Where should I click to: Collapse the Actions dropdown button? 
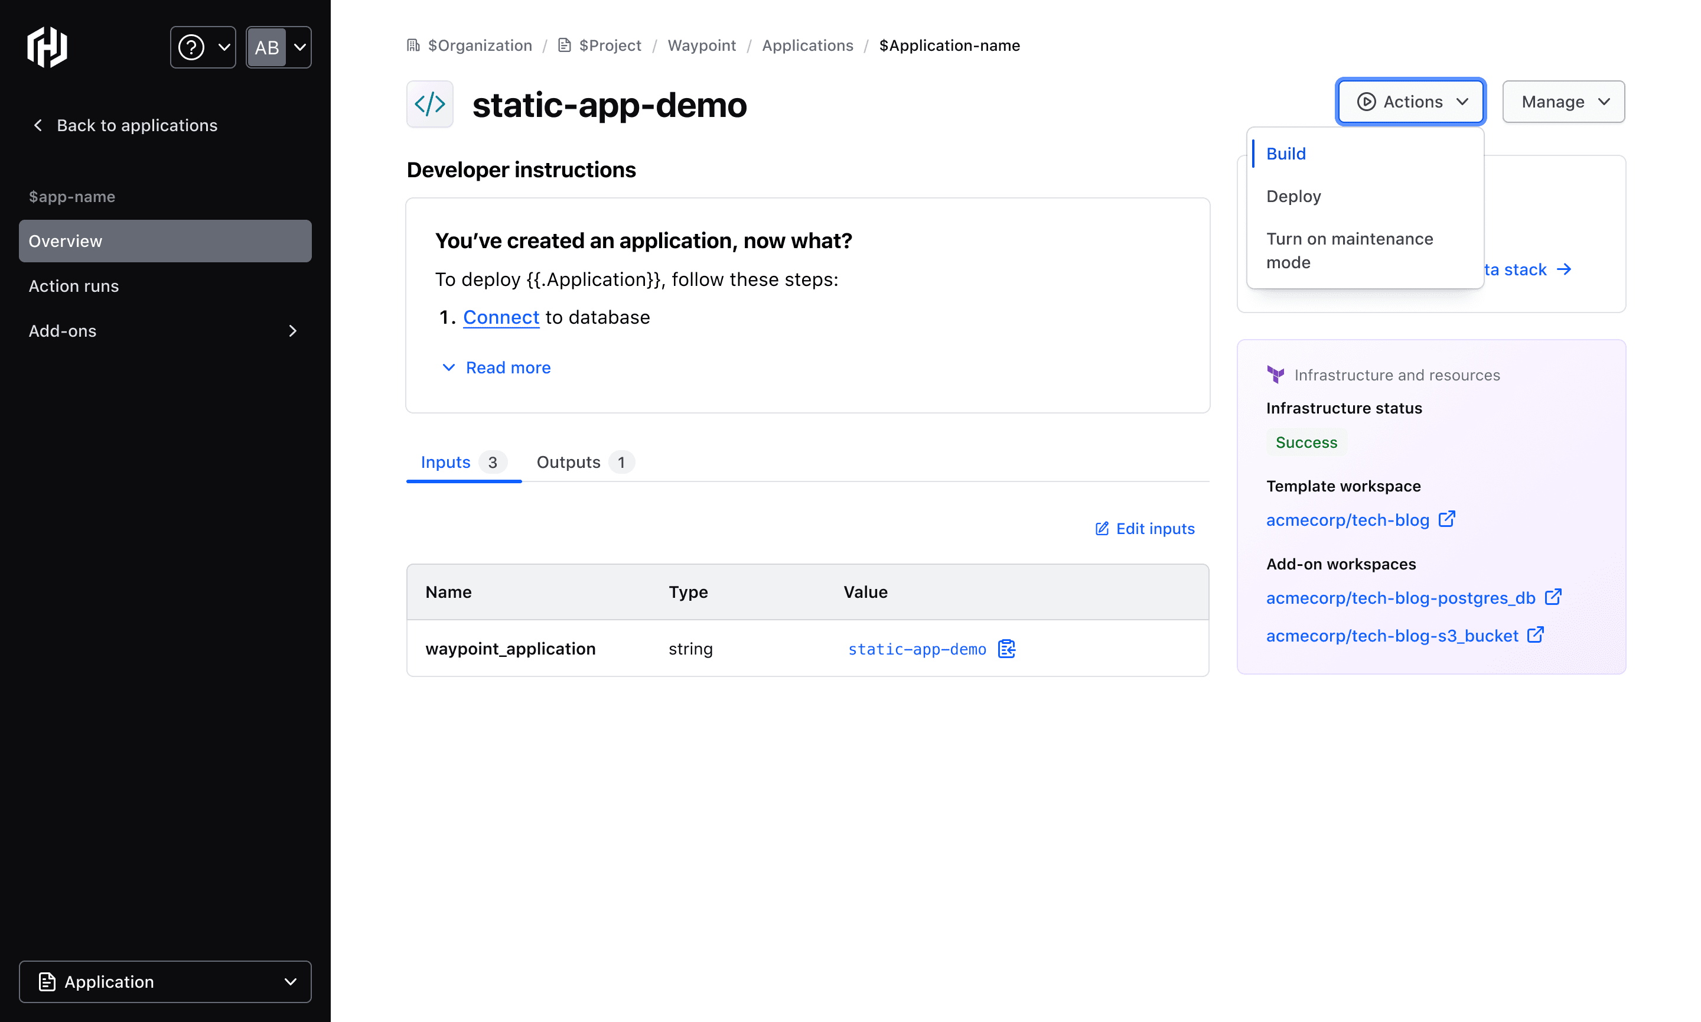coord(1410,102)
